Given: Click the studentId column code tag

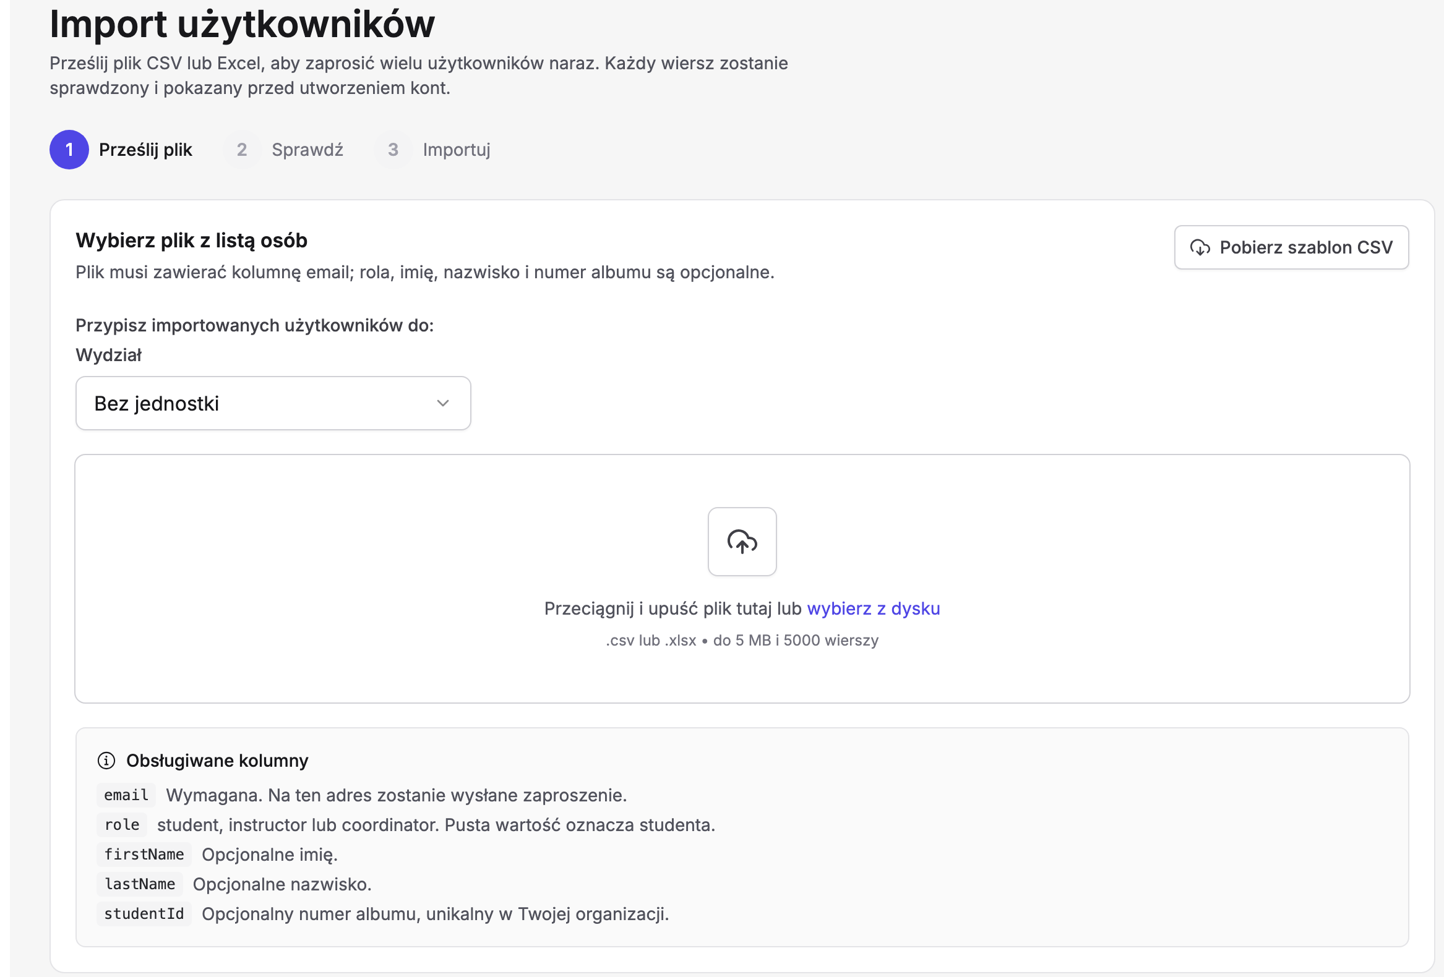Looking at the screenshot, I should tap(144, 914).
